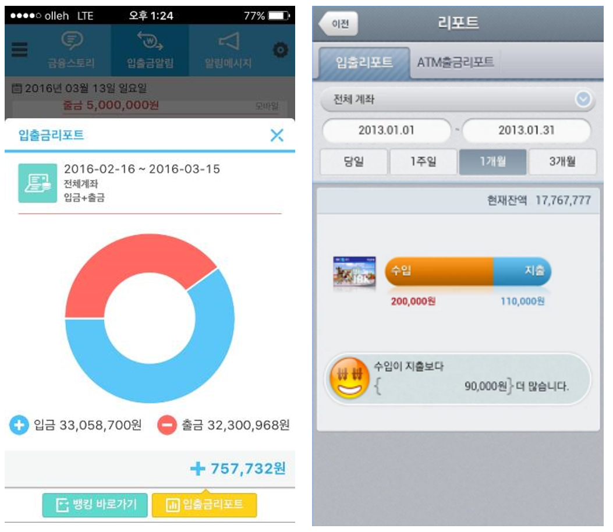Switch to the 입출리포트 tab
The height and width of the screenshot is (532, 613).
click(x=364, y=62)
